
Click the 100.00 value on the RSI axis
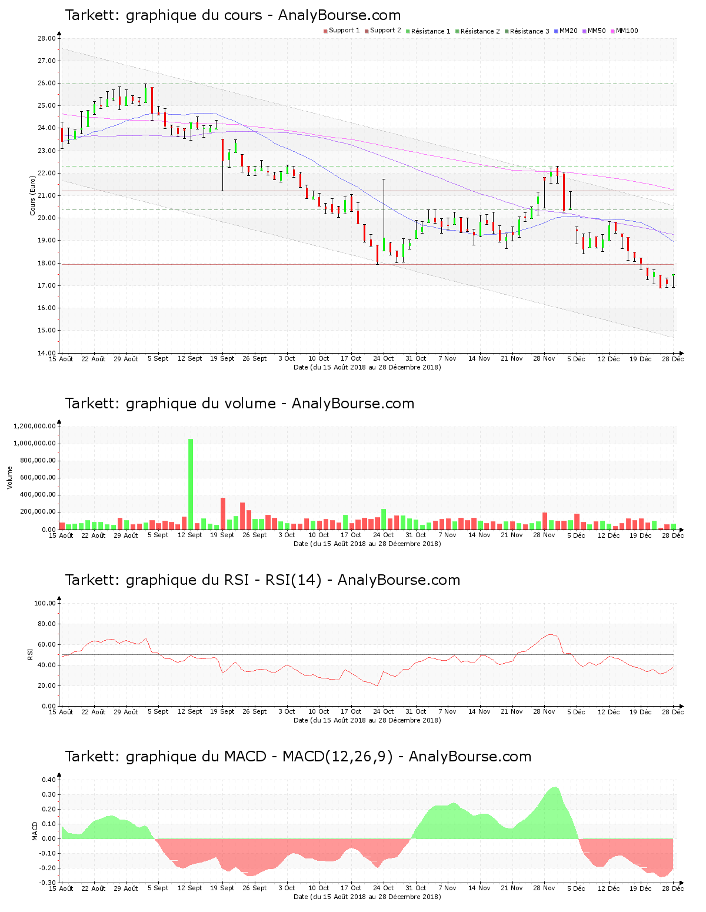(45, 603)
